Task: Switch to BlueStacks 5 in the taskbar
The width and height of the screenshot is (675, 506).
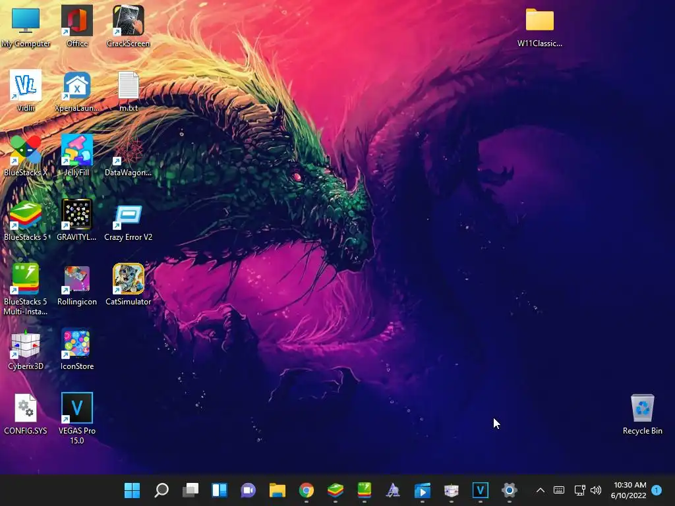Action: (336, 490)
